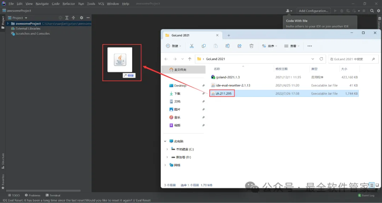Open the 排序 (Sort) dropdown
The width and height of the screenshot is (382, 203).
(x=270, y=46)
